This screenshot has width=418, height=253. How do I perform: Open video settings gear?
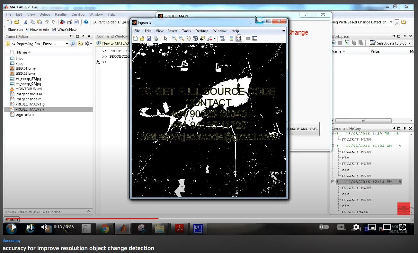point(356,227)
